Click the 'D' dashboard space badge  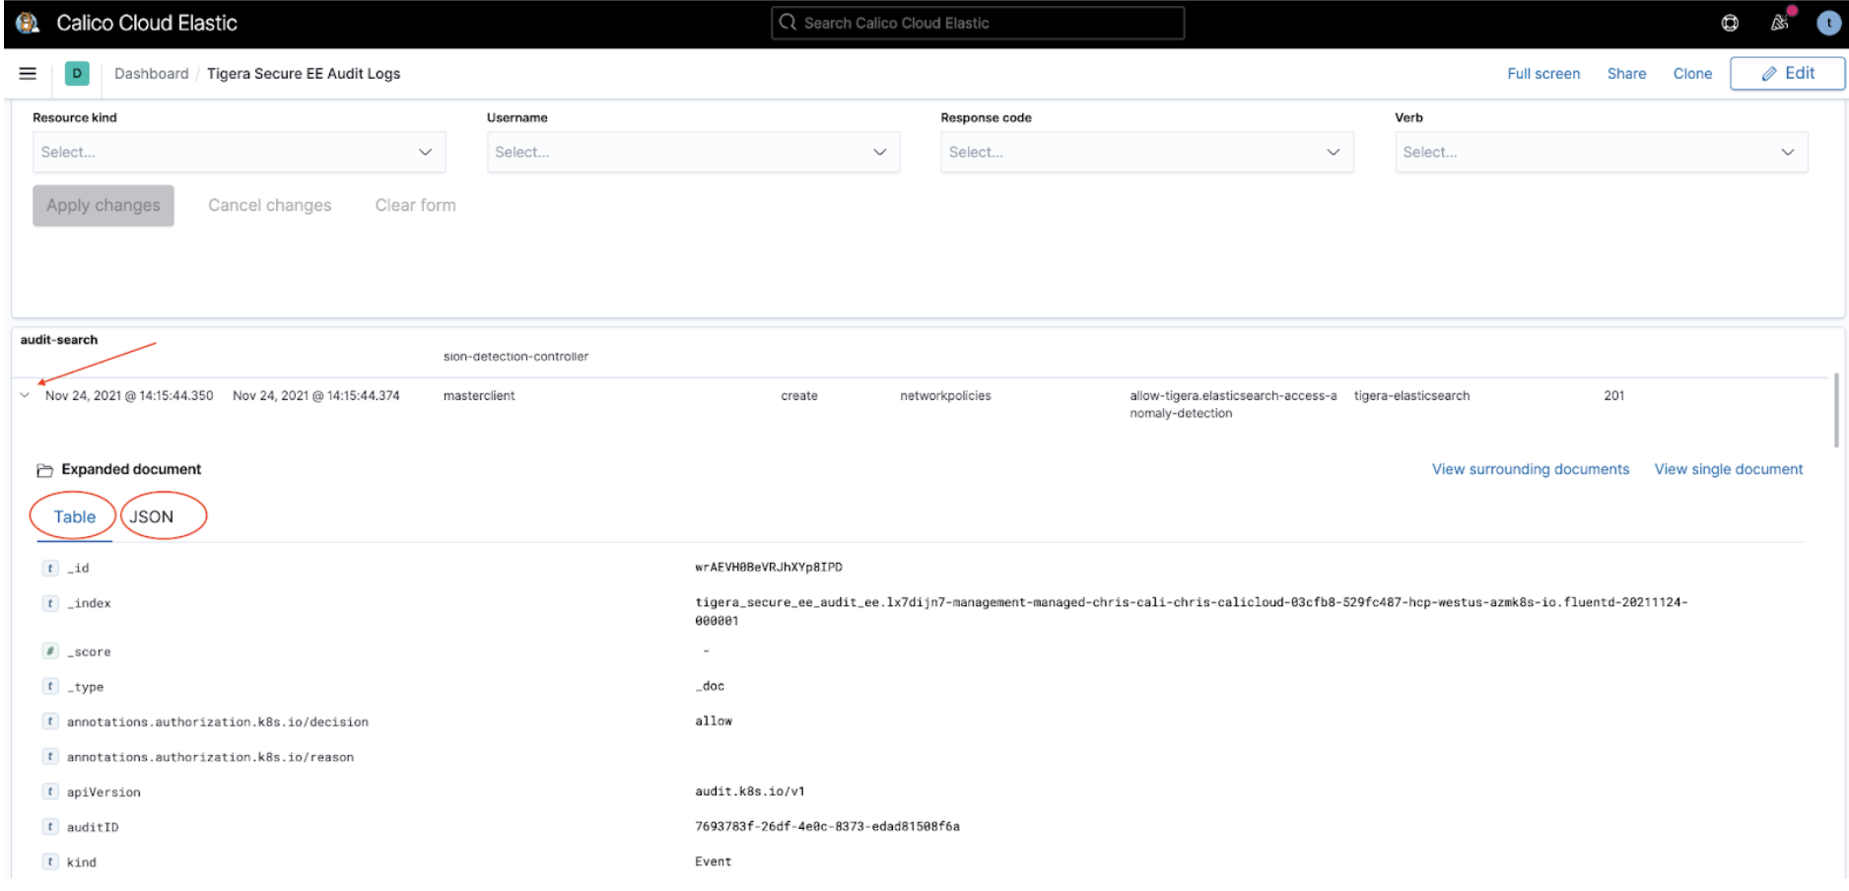tap(76, 73)
